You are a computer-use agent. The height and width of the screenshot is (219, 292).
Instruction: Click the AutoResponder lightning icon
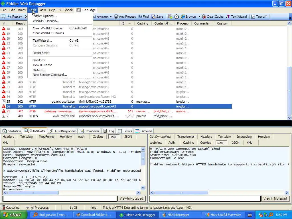click(51, 131)
